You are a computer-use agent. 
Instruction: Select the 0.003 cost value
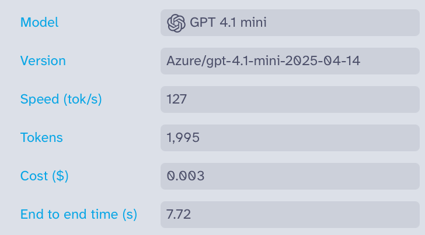pyautogui.click(x=186, y=176)
